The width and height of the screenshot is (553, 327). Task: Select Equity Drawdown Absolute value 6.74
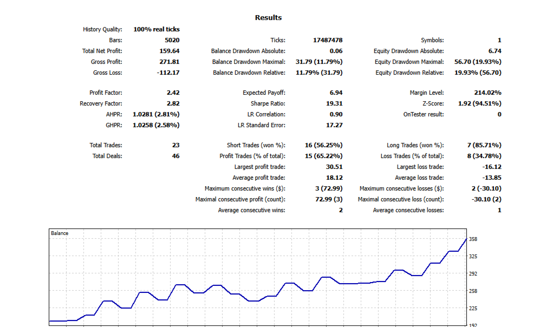(495, 51)
